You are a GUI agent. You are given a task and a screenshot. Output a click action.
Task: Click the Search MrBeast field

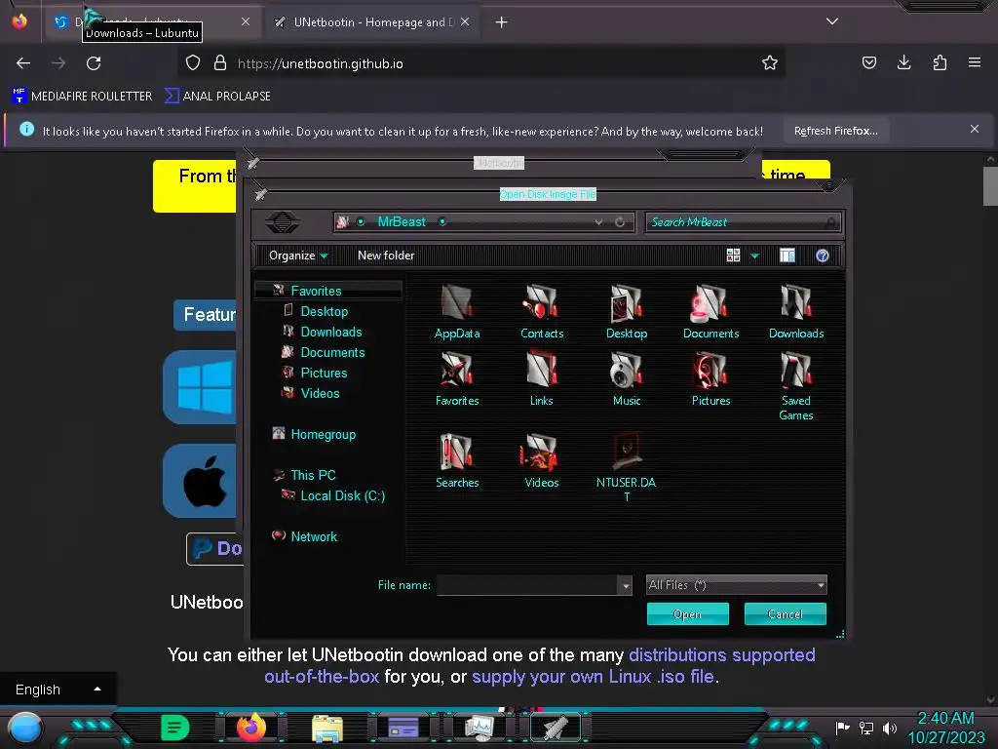(743, 222)
